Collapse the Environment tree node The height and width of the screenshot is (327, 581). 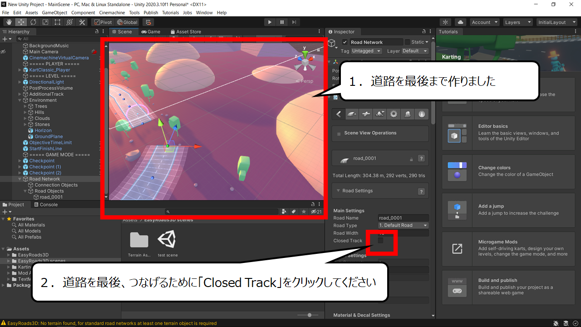(20, 100)
